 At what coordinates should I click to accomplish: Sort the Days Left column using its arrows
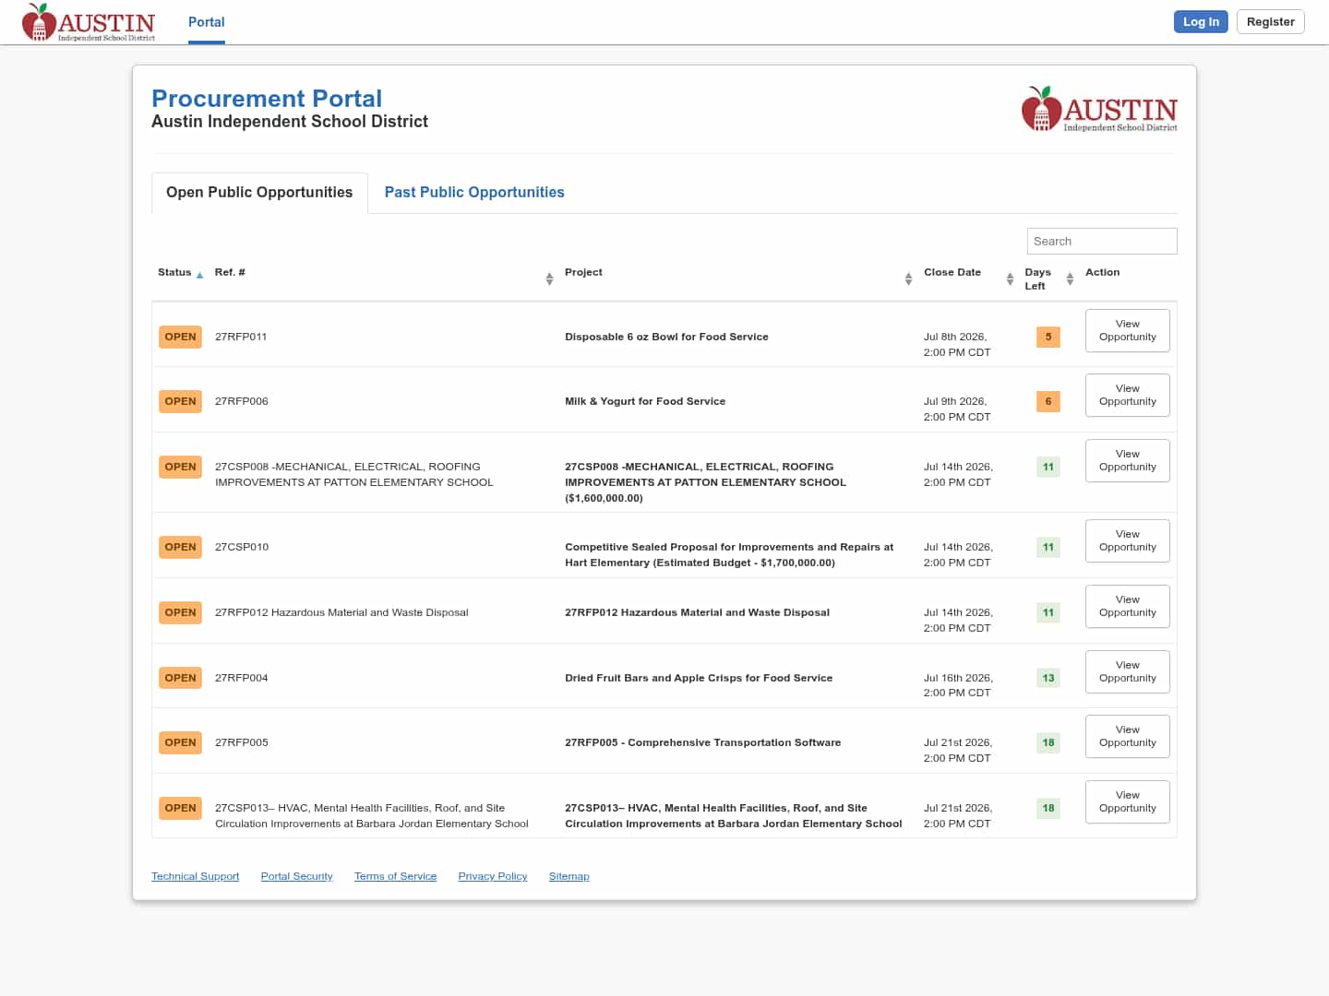tap(1070, 279)
